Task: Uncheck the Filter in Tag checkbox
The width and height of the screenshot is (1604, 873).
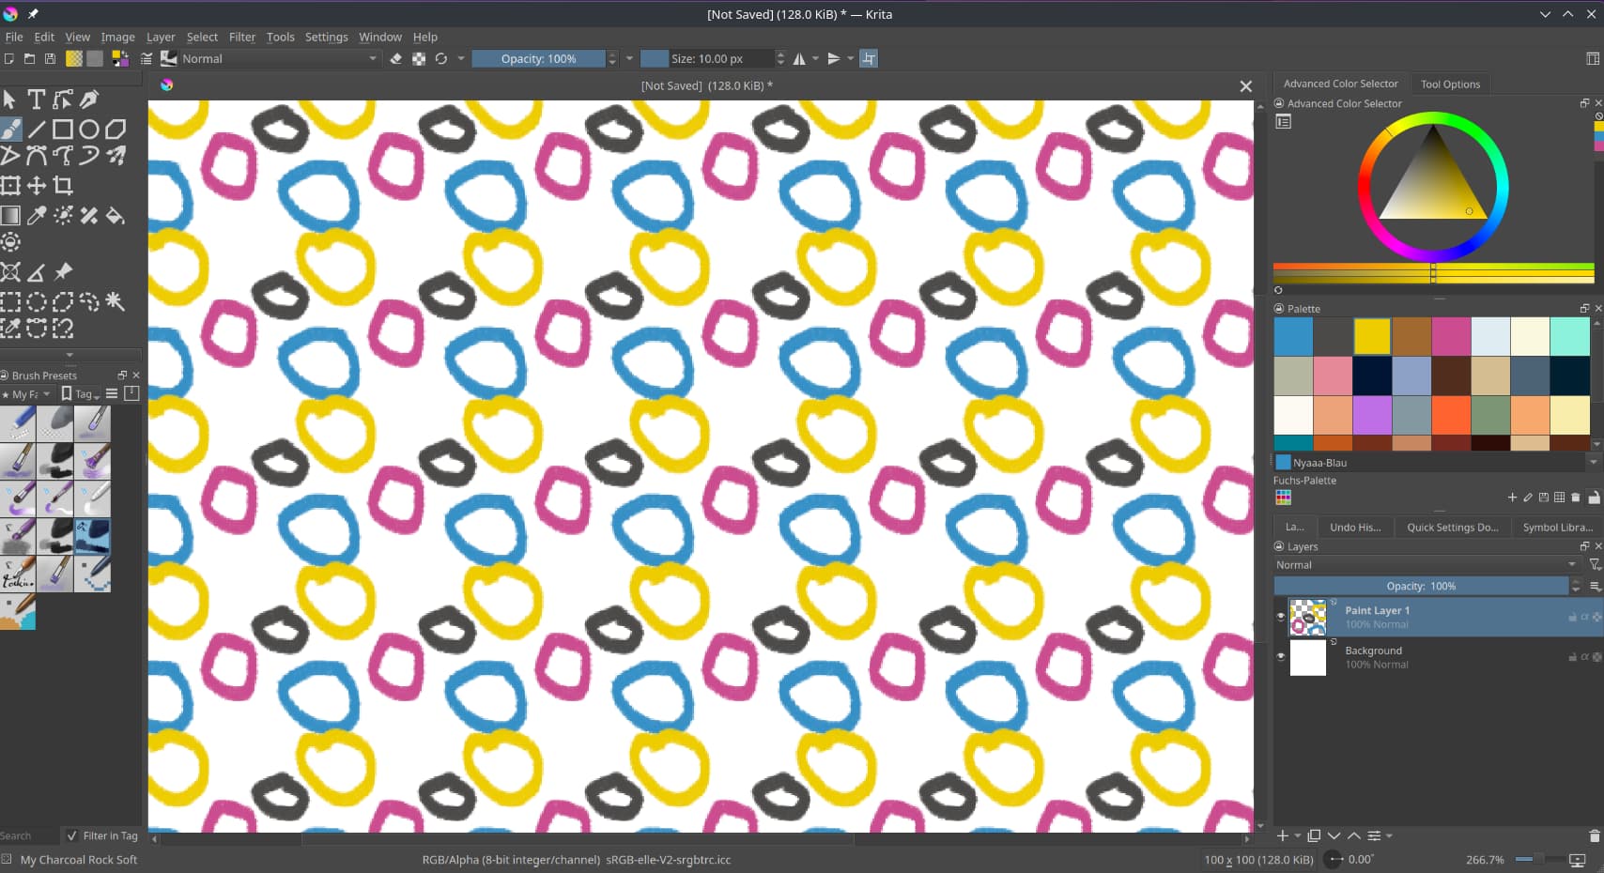Action: click(72, 835)
